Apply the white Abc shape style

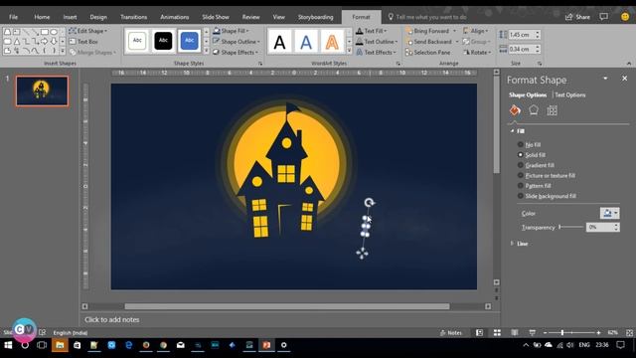137,41
